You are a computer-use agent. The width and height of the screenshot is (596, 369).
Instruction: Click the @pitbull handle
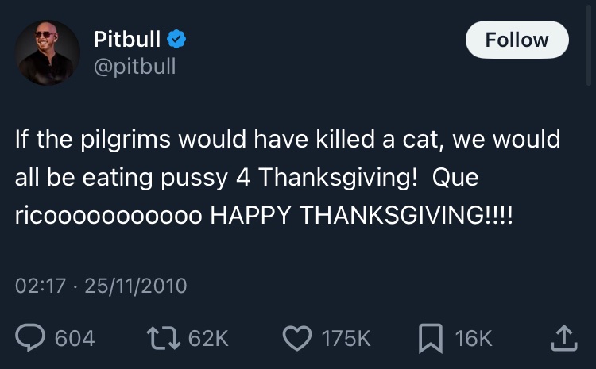click(134, 65)
